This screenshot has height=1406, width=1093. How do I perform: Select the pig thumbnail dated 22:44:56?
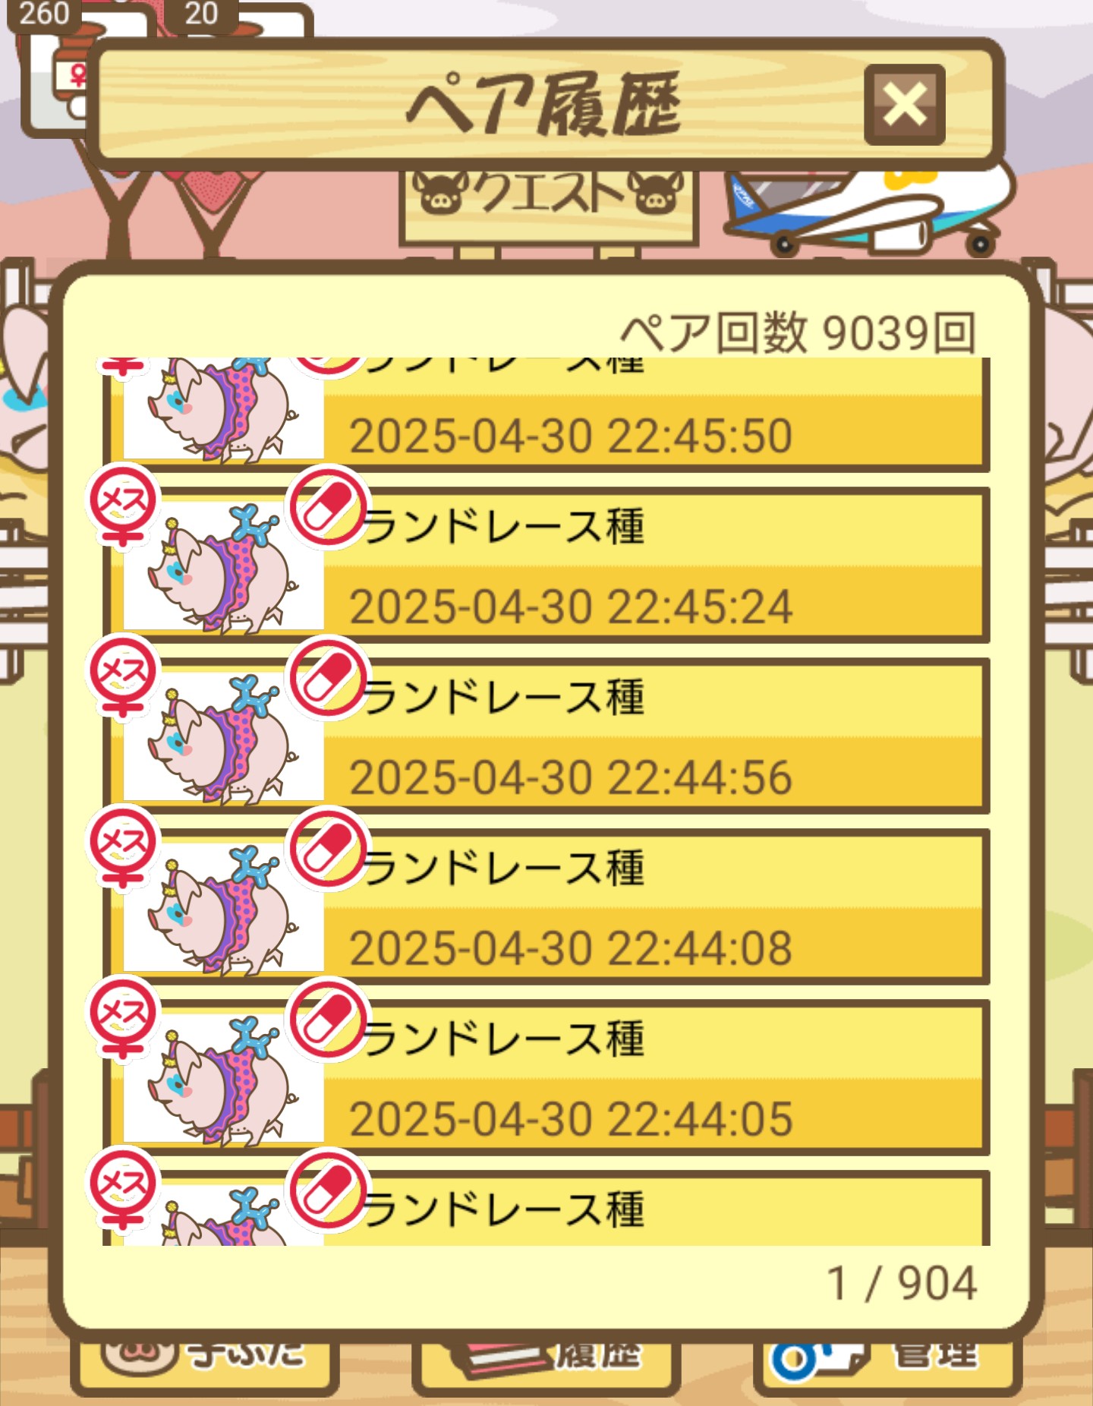pyautogui.click(x=223, y=736)
